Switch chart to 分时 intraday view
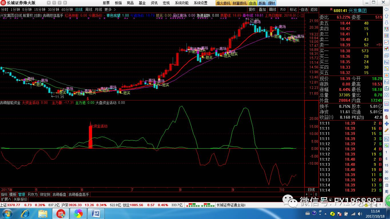Image resolution: width=390 pixels, height=219 pixels. click(5, 9)
